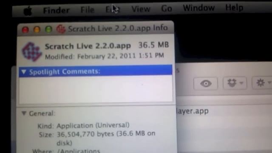This screenshot has width=272, height=153.
Task: Minimize the Scratch Live Info window
Action: pyautogui.click(x=37, y=29)
